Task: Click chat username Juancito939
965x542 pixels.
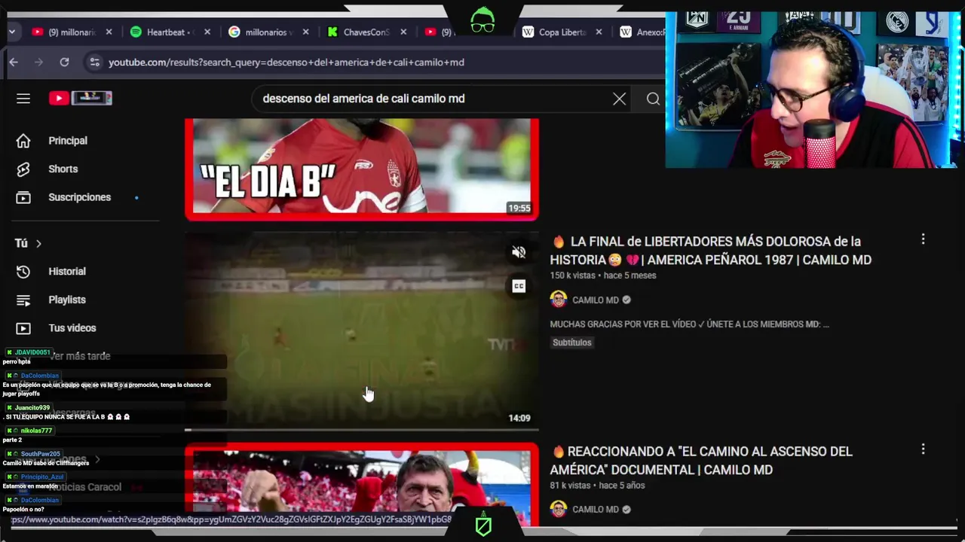Action: point(32,408)
